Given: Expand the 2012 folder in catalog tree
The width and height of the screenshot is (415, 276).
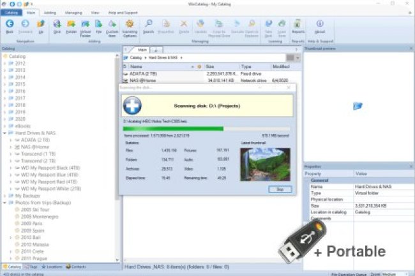Looking at the screenshot, I should click(4, 63).
